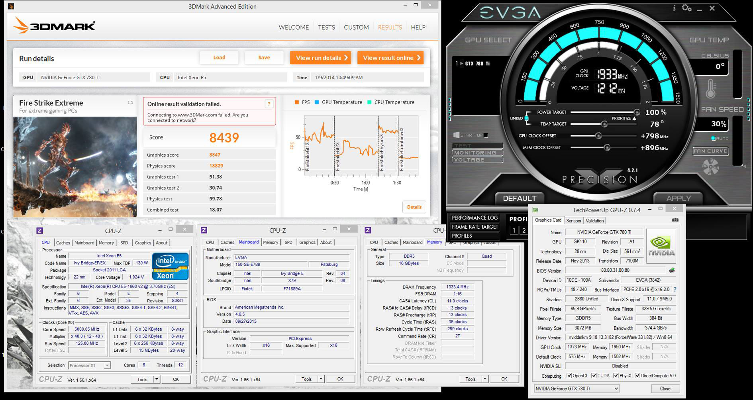Click the APPLY button in EVGA Precision
The image size is (753, 400).
[x=678, y=198]
